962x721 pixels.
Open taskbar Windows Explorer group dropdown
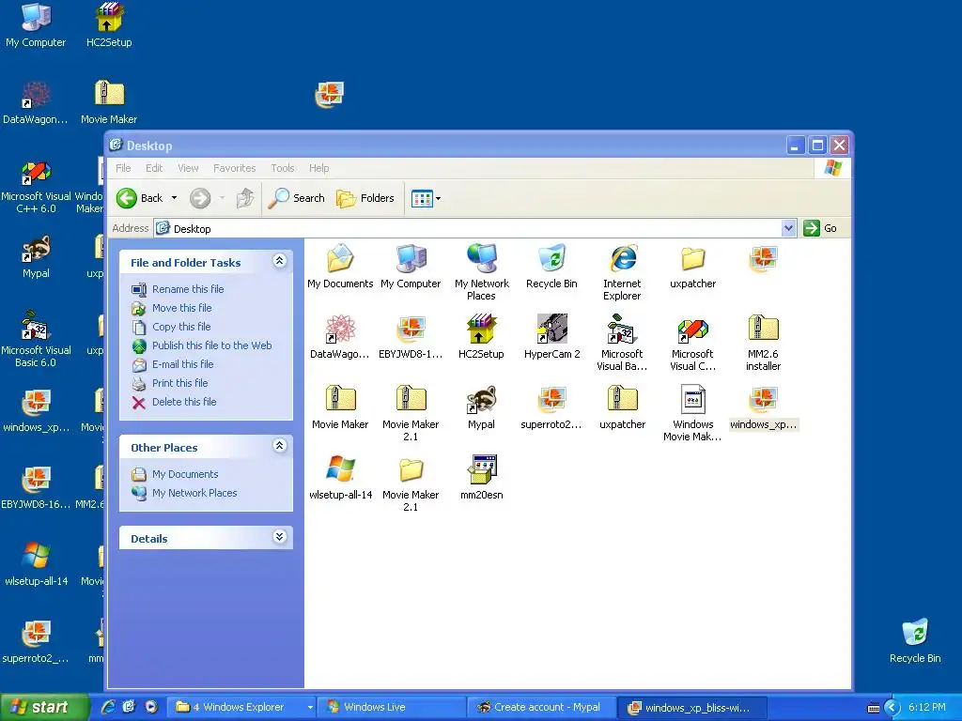(x=310, y=708)
